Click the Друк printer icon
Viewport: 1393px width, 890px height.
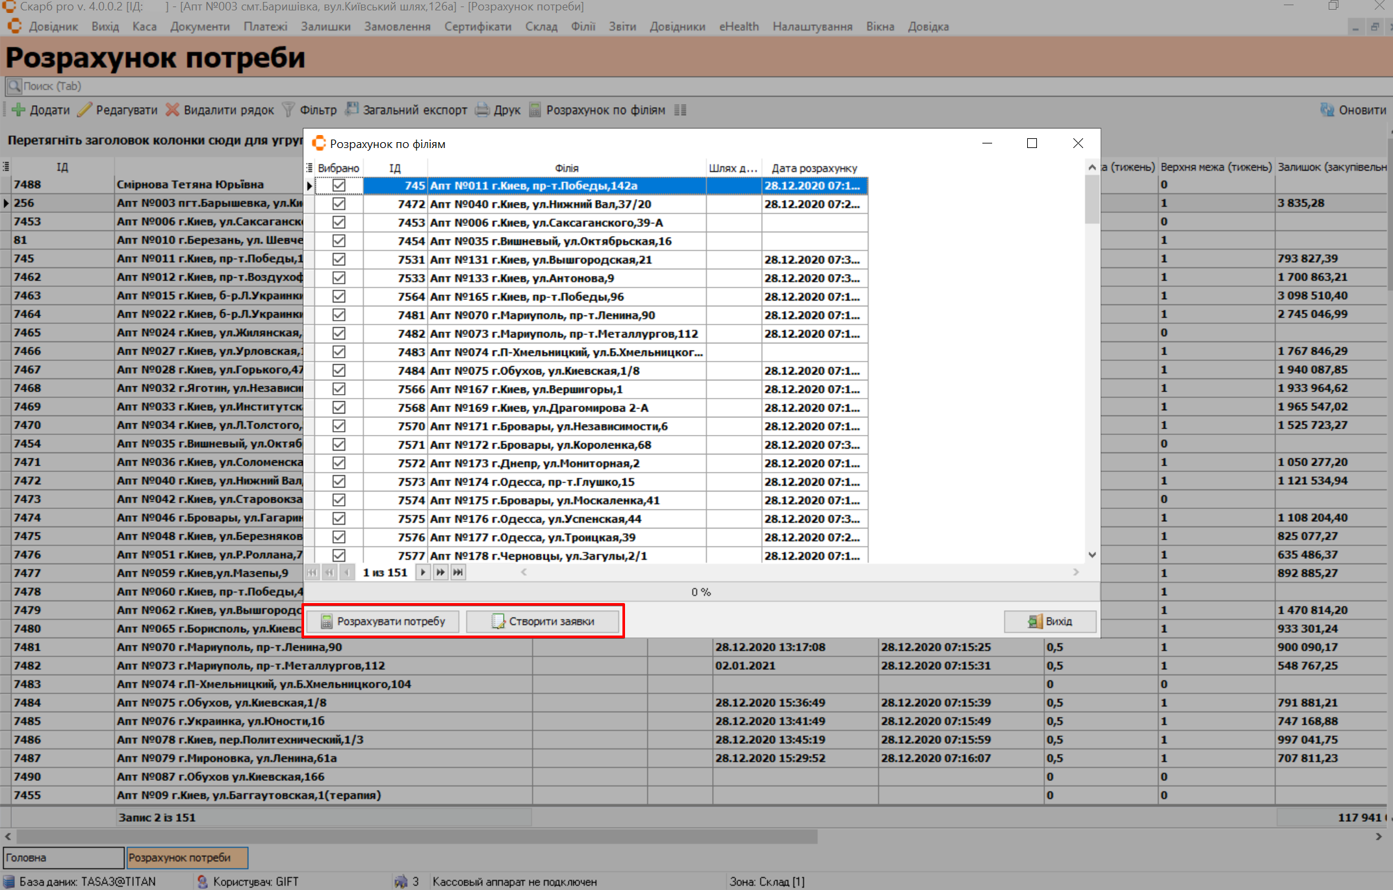point(482,110)
